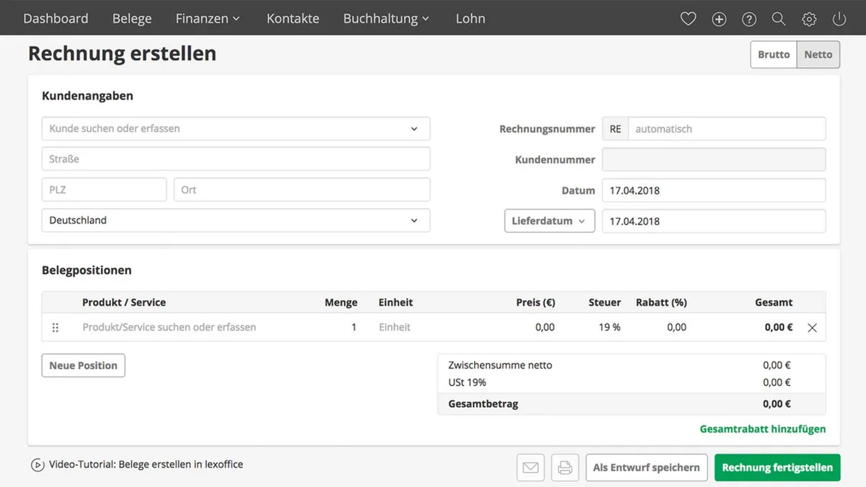Viewport: 866px width, 487px height.
Task: Click the magnifying glass search icon
Action: (779, 19)
